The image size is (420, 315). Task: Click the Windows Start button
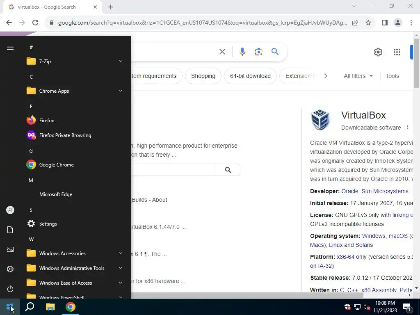point(10,307)
